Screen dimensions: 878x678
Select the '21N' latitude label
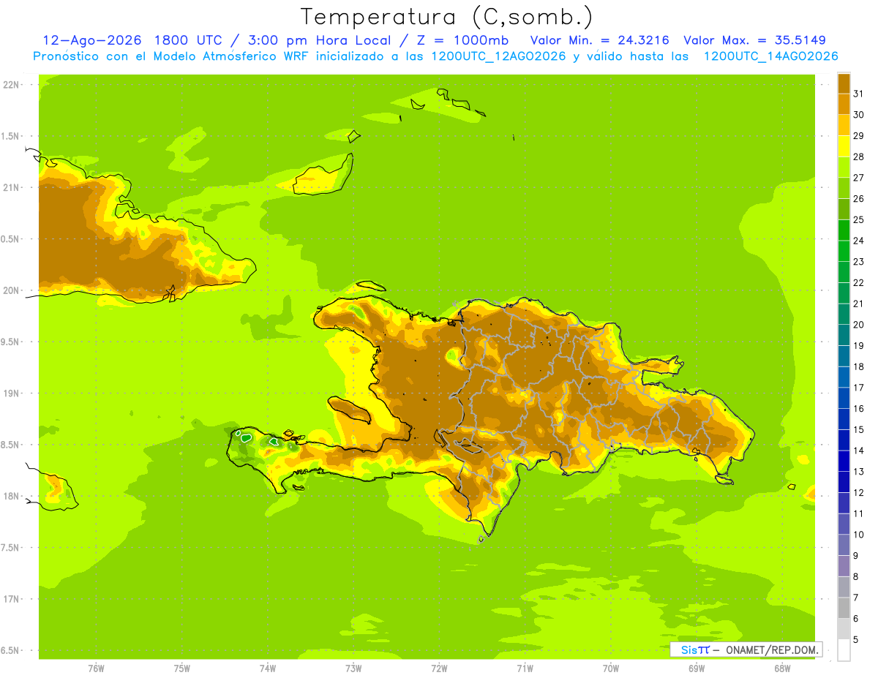coord(10,188)
